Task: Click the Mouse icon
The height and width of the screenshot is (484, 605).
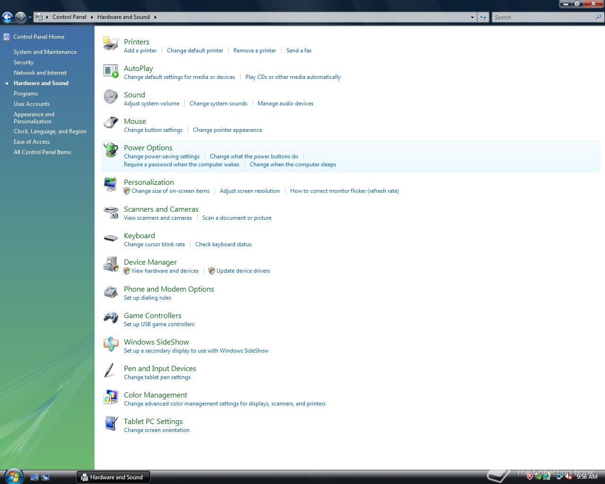Action: (x=111, y=123)
